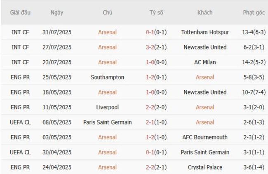Image resolution: width=268 pixels, height=174 pixels.
Task: Click the "Ngày" date column header
Action: click(57, 12)
